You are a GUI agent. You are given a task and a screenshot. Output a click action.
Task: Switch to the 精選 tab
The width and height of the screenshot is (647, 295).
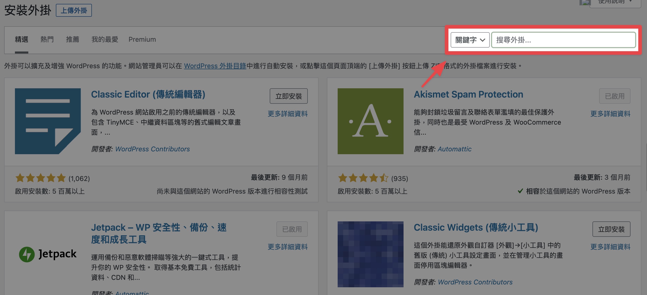click(22, 39)
